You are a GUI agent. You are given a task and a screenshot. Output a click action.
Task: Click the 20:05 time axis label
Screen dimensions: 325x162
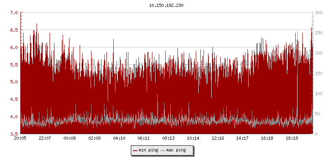pyautogui.click(x=21, y=138)
